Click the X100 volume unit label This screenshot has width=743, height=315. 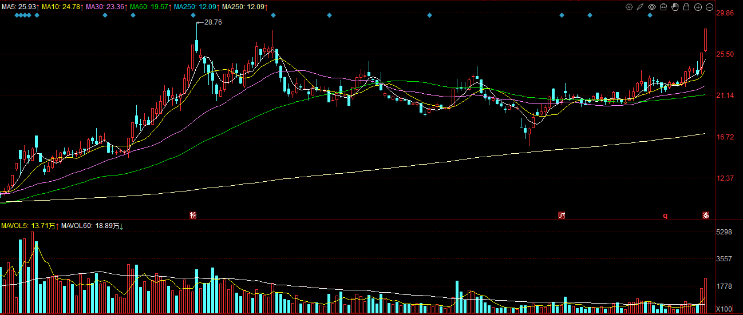pyautogui.click(x=725, y=309)
